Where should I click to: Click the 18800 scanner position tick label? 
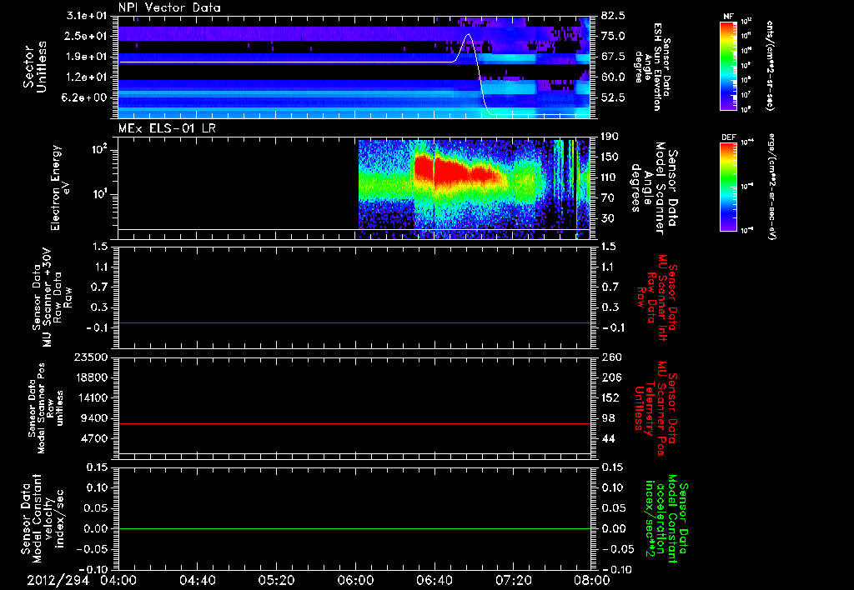[90, 377]
